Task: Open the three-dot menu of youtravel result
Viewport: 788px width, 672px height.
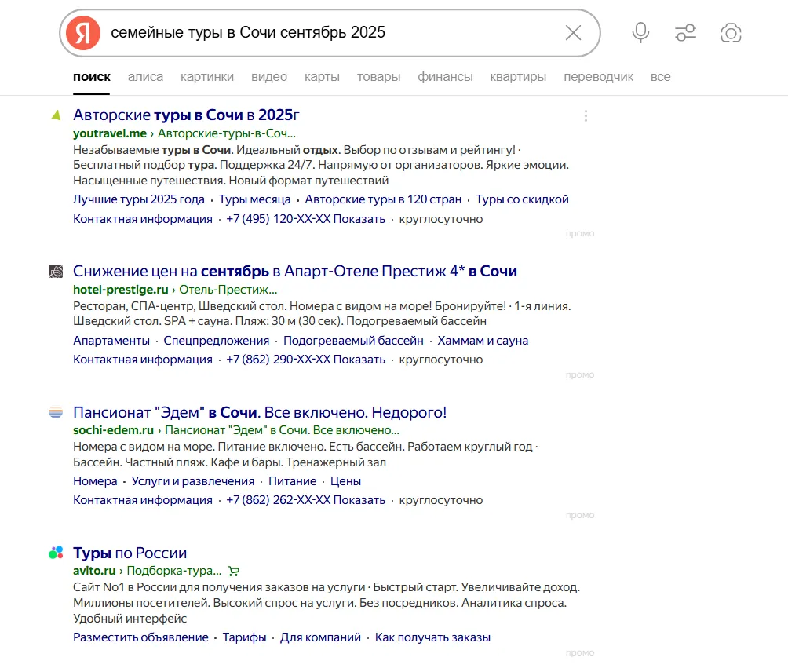Action: pos(586,116)
